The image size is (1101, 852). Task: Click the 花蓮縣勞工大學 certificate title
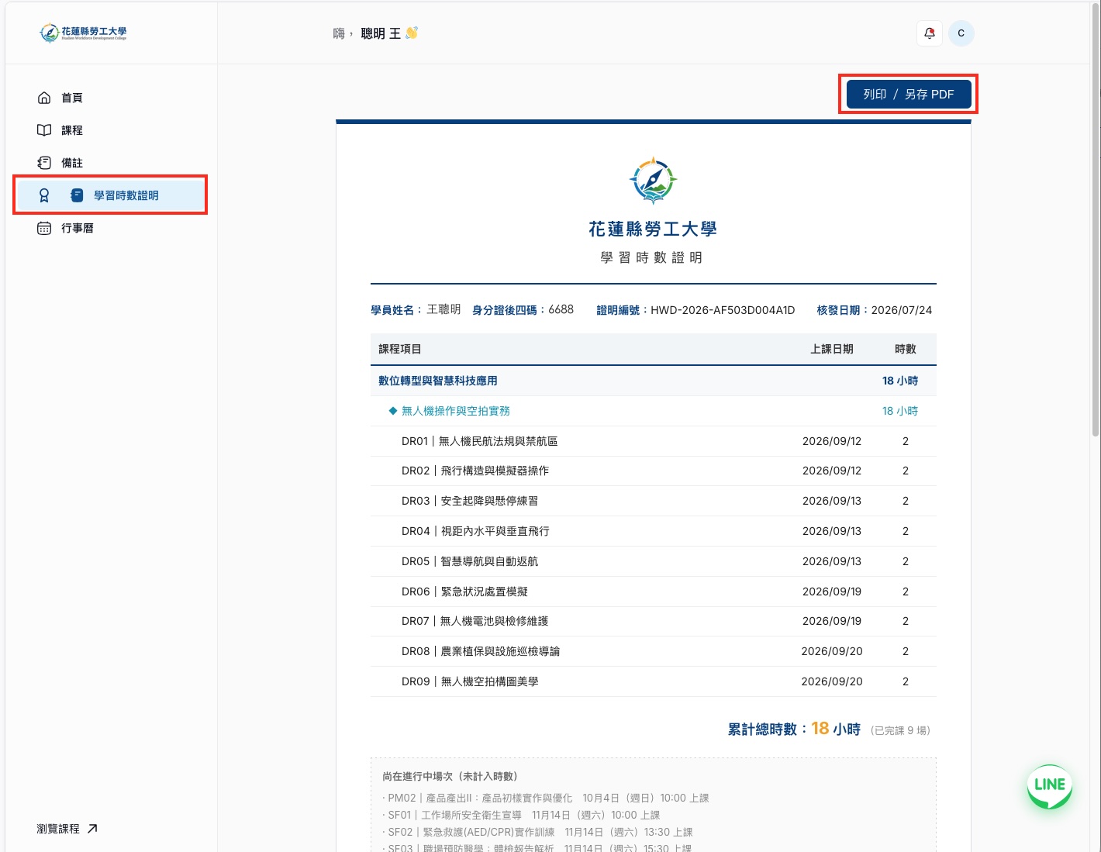pos(653,229)
